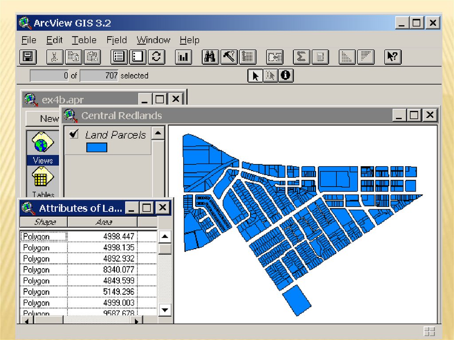The image size is (454, 340).
Task: Click attribute table scroll up arrow
Action: tap(165, 237)
